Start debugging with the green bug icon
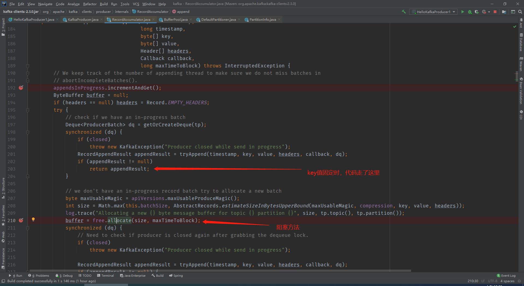 [x=470, y=12]
